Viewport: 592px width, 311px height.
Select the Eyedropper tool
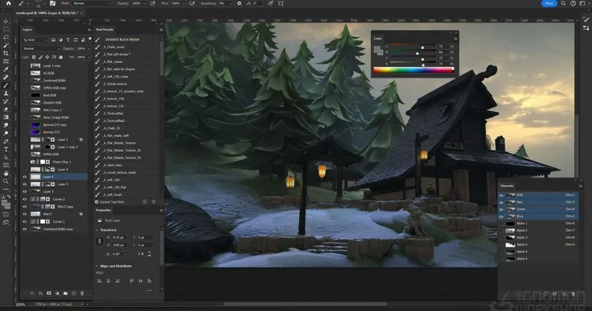coord(6,69)
